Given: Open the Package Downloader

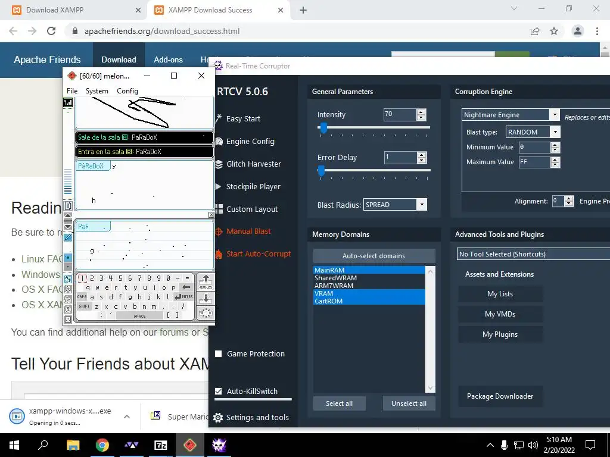Looking at the screenshot, I should pyautogui.click(x=500, y=396).
